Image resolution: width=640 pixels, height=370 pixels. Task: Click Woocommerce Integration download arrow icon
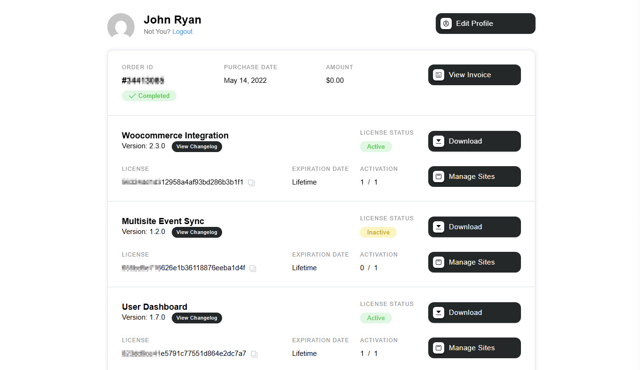click(439, 141)
